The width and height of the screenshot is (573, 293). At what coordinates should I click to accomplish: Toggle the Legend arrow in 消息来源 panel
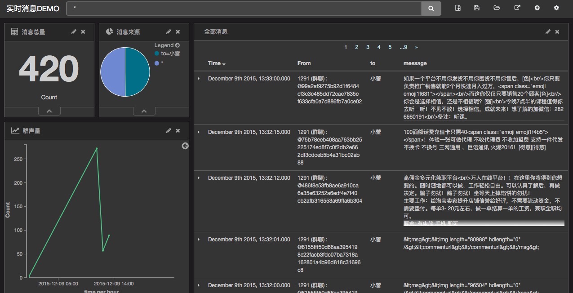[x=178, y=45]
